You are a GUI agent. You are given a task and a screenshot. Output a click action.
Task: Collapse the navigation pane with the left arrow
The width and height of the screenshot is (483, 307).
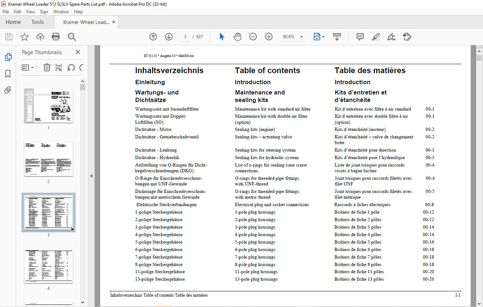click(91, 176)
